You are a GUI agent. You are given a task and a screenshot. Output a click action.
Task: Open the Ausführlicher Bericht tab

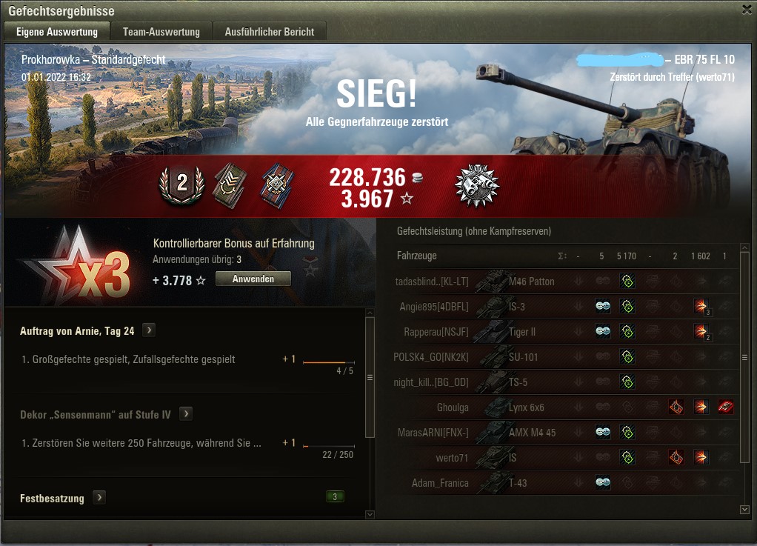[270, 32]
